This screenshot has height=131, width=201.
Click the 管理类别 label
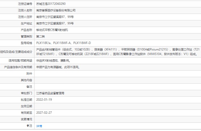pos(26,37)
